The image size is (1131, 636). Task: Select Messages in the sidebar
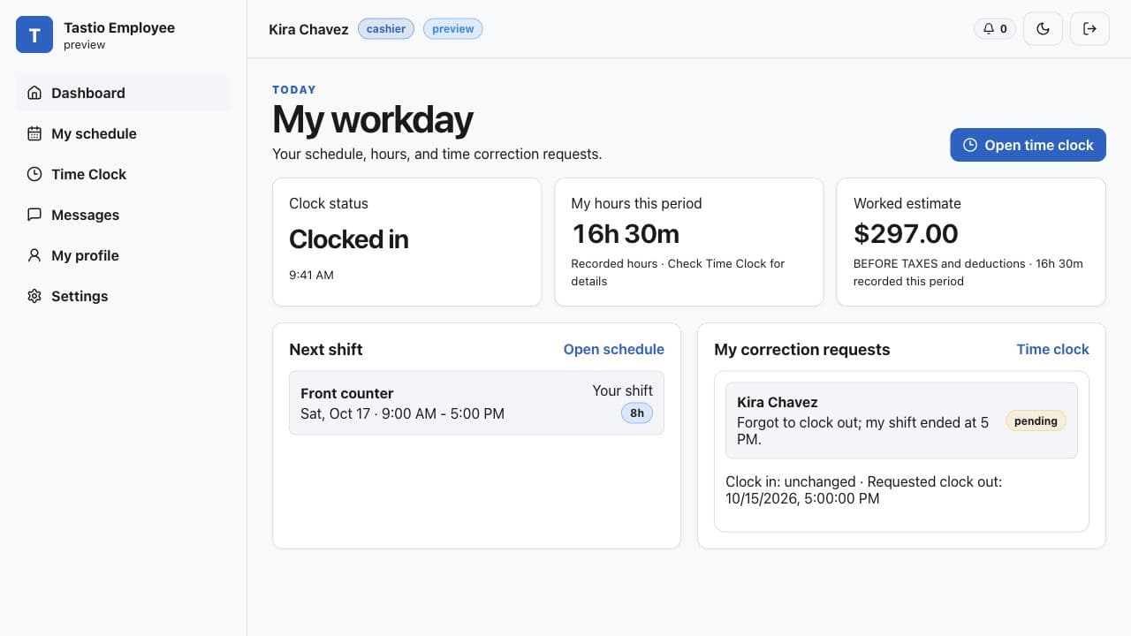(124, 215)
